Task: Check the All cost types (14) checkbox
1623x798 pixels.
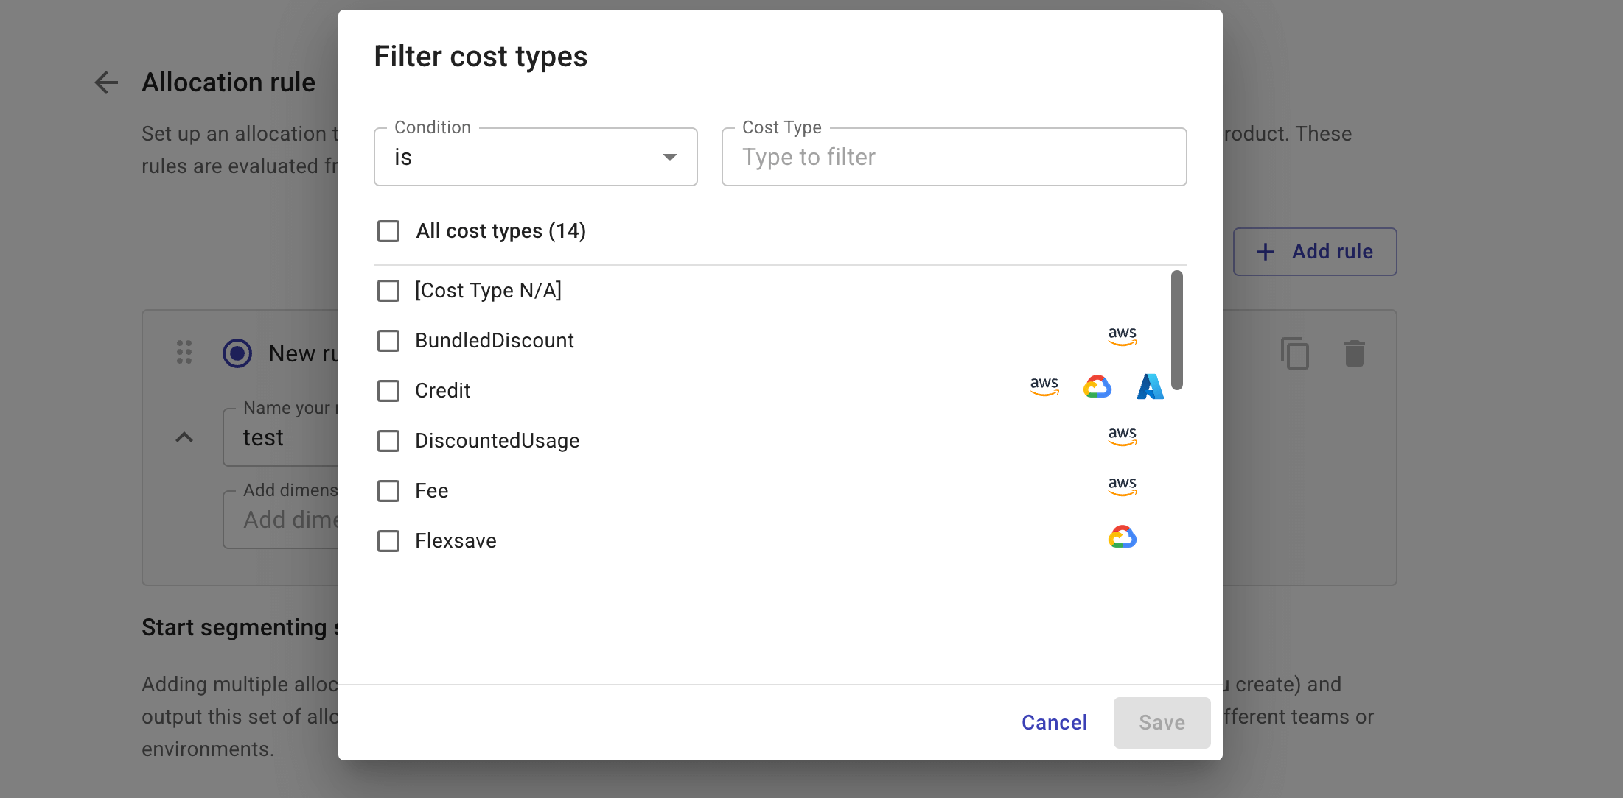Action: tap(388, 231)
